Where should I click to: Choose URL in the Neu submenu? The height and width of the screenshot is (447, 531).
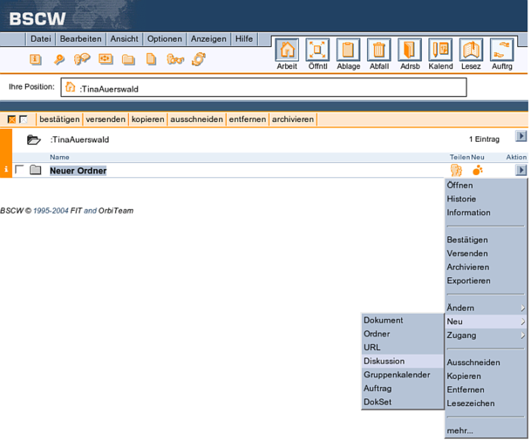(403, 347)
